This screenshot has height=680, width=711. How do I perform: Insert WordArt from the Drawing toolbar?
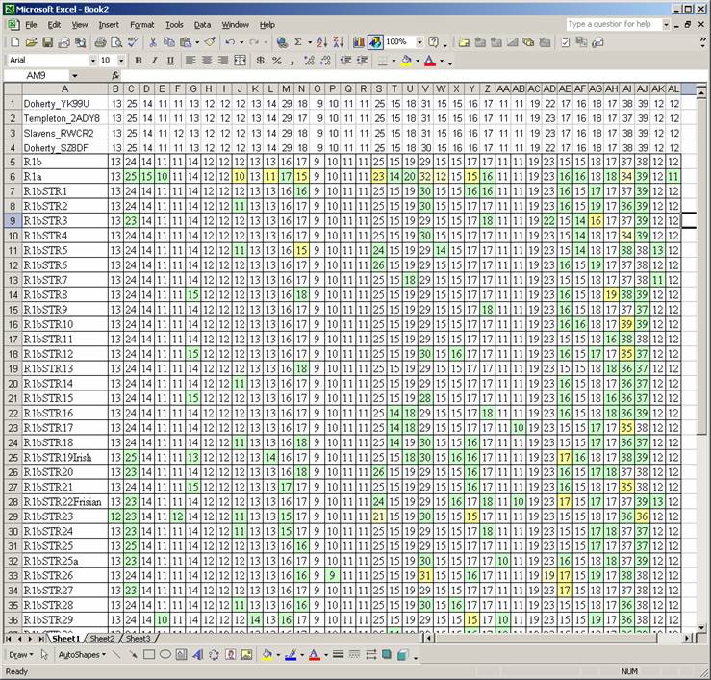pos(197,655)
